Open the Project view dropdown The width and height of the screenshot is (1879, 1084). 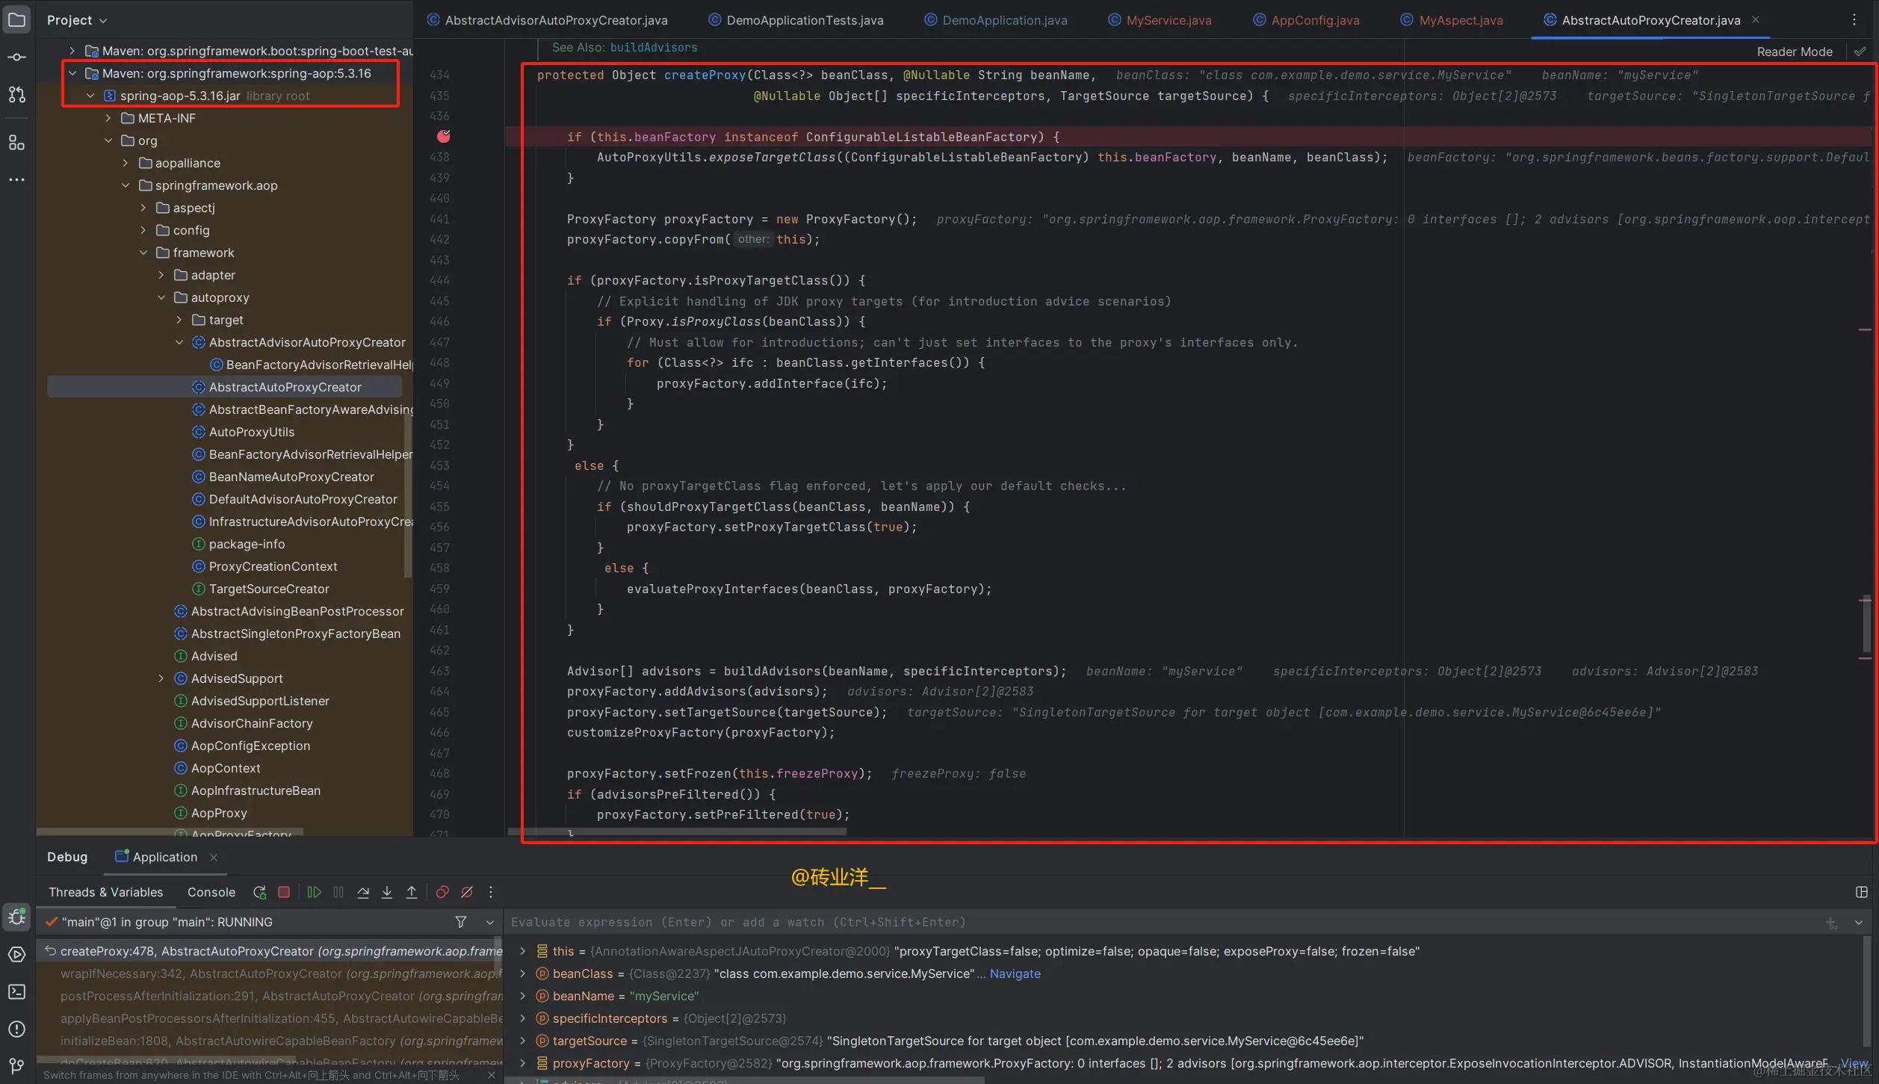(x=77, y=20)
